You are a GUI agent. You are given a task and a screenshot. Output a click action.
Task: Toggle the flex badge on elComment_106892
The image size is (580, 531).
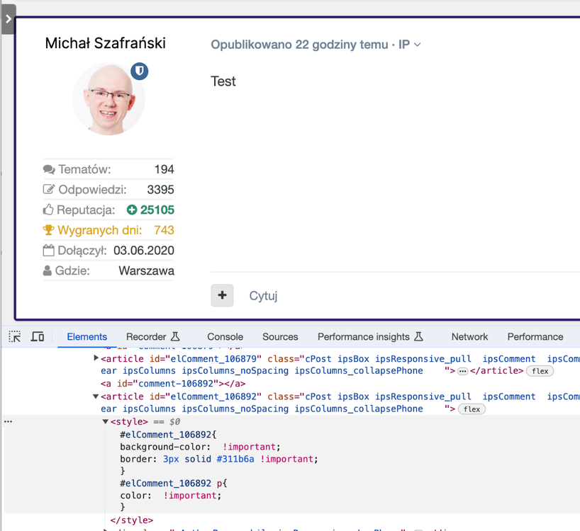[472, 409]
